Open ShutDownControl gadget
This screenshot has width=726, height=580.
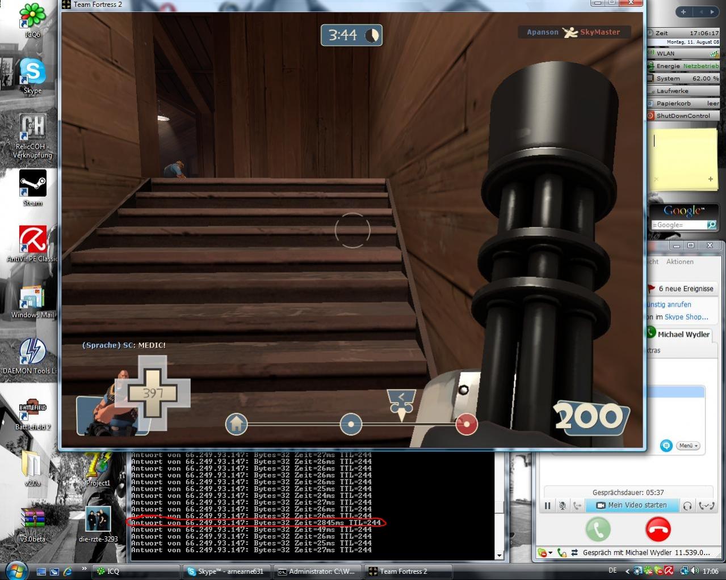tap(683, 116)
